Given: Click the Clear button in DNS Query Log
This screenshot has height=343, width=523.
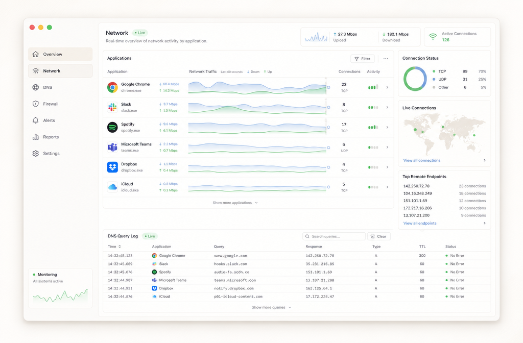Looking at the screenshot, I should [378, 236].
